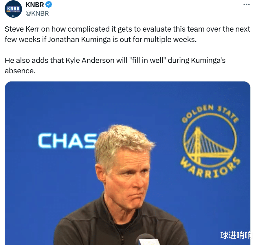The height and width of the screenshot is (245, 257).
Task: Click the 球进哨响 watermark
Action: point(236,235)
